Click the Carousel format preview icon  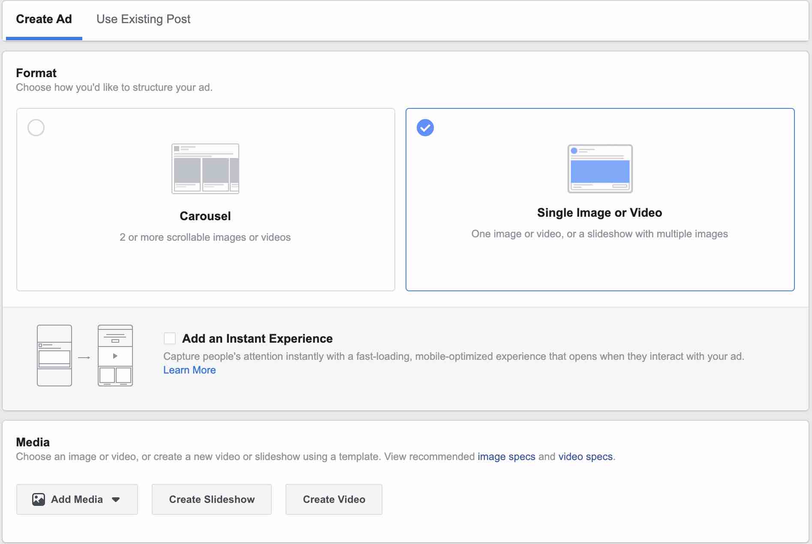click(205, 168)
